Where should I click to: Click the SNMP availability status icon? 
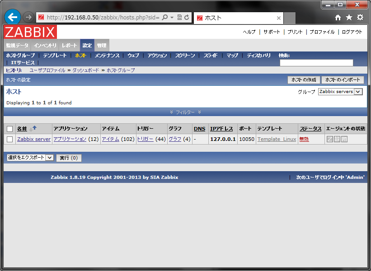(x=337, y=139)
